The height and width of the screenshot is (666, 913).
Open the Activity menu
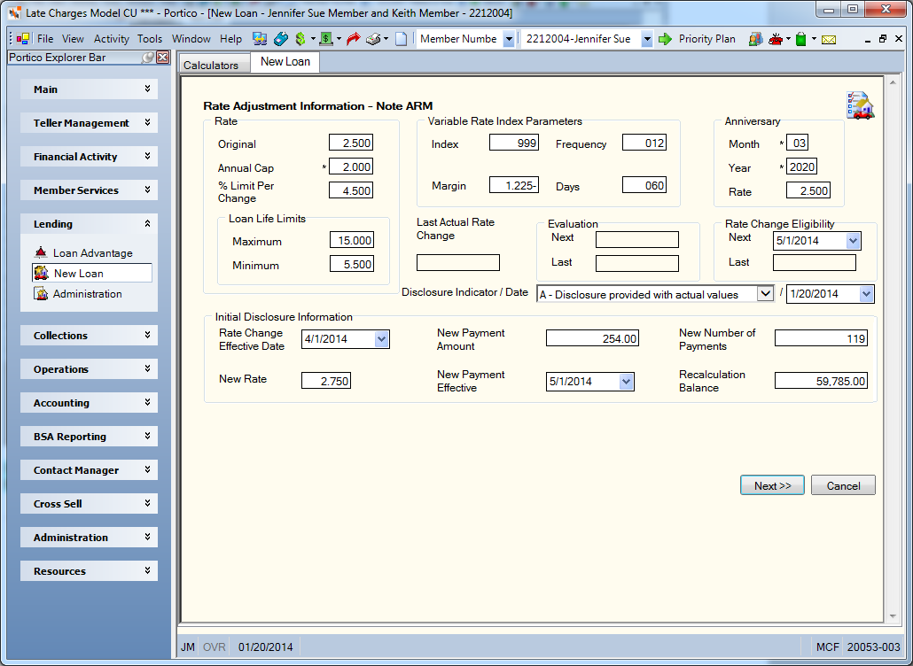click(111, 39)
